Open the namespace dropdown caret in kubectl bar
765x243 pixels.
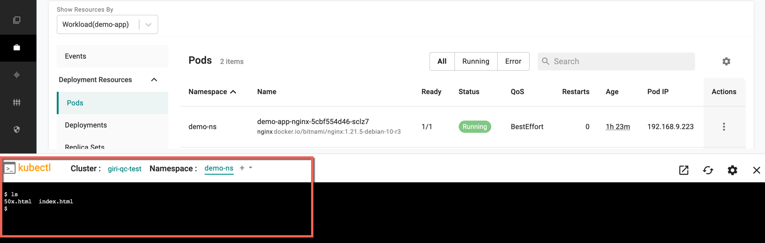click(251, 168)
